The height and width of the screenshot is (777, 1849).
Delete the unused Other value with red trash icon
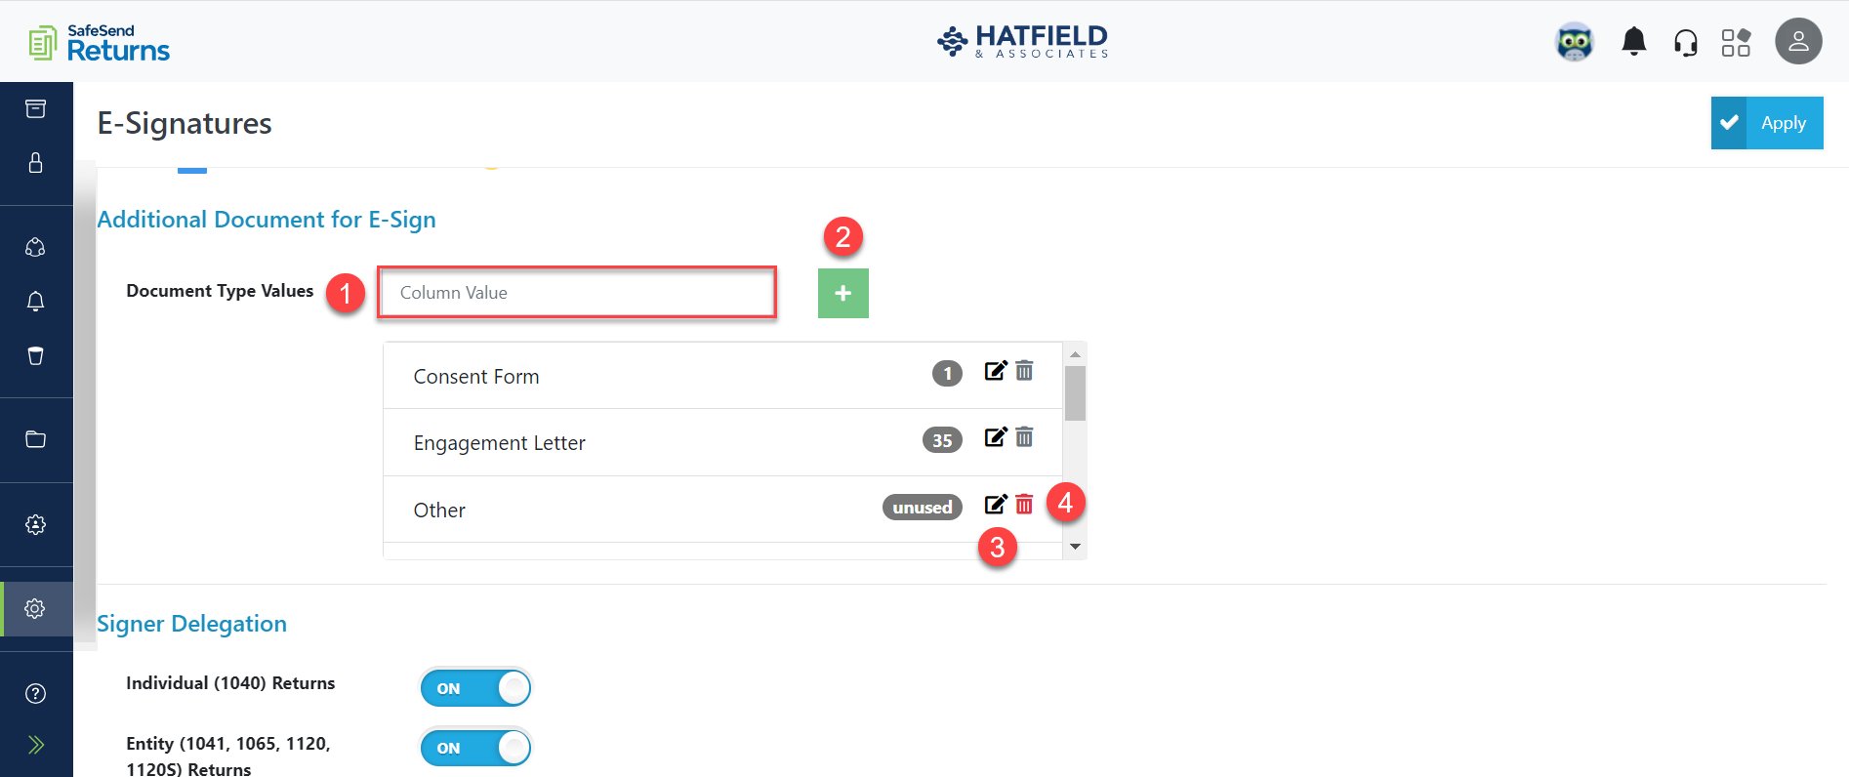pos(1024,504)
